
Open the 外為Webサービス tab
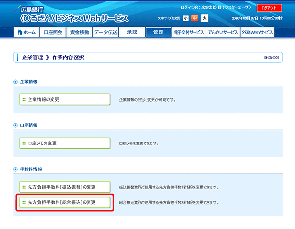[x=257, y=32]
